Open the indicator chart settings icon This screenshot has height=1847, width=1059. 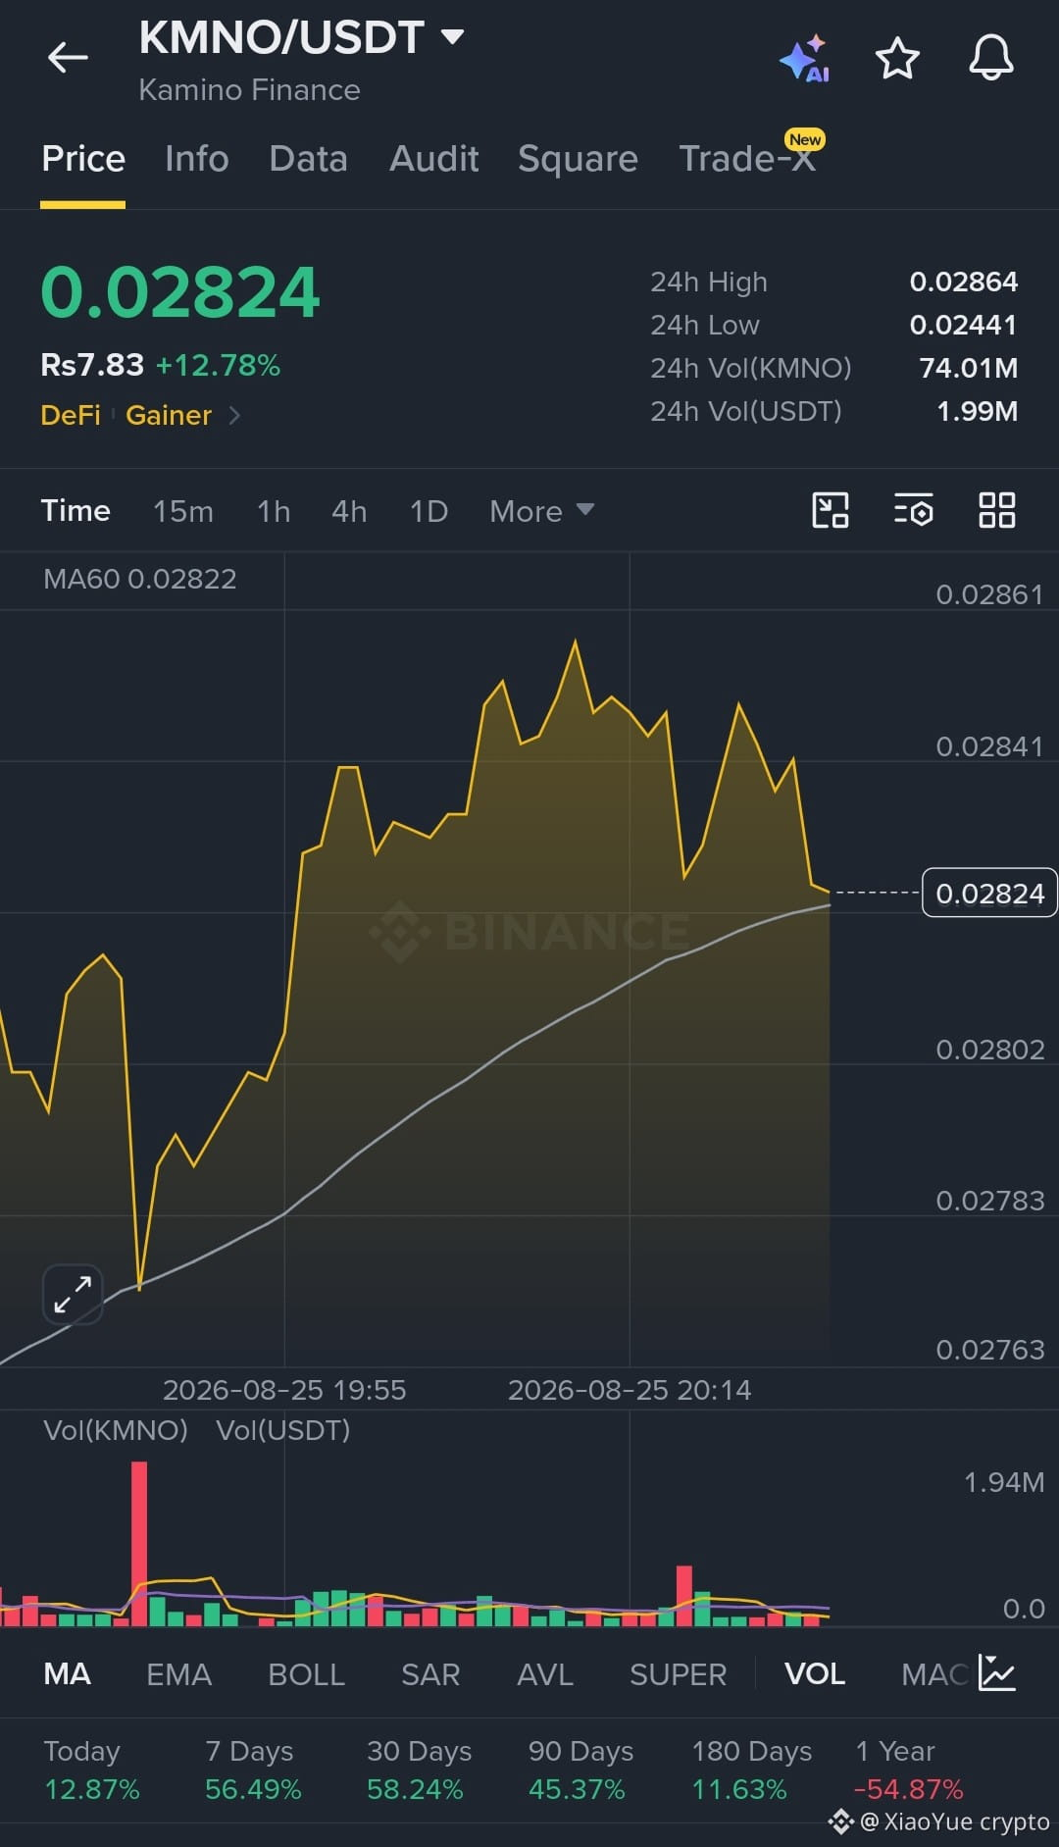pyautogui.click(x=997, y=1673)
